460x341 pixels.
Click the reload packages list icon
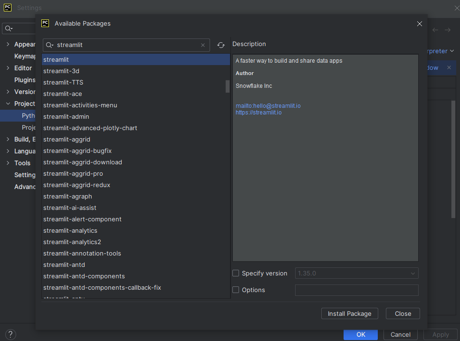coord(221,45)
